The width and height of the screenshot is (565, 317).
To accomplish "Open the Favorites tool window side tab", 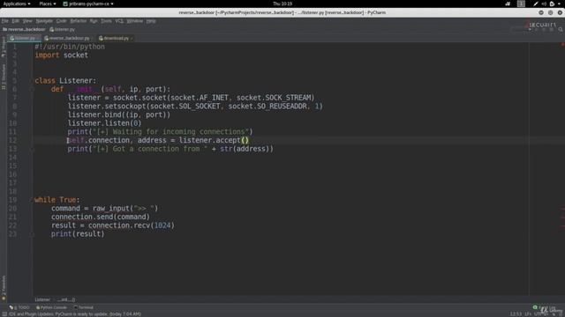I will pyautogui.click(x=4, y=288).
